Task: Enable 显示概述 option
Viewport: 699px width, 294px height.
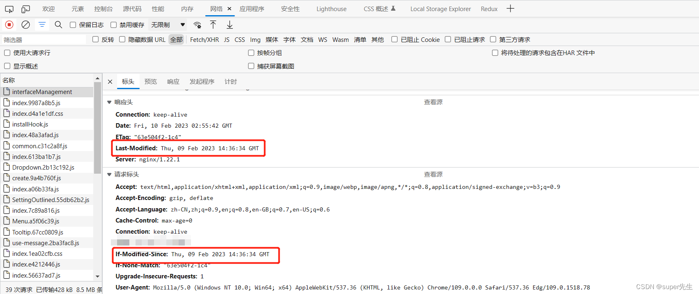Action: pyautogui.click(x=7, y=66)
